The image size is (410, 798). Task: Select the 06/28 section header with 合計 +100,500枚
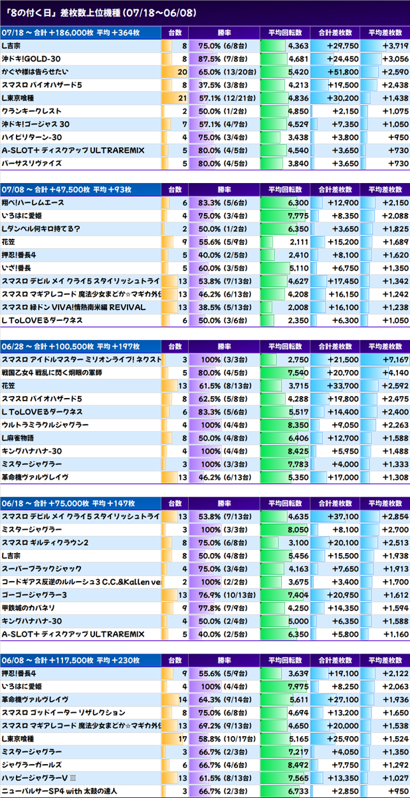pos(81,347)
